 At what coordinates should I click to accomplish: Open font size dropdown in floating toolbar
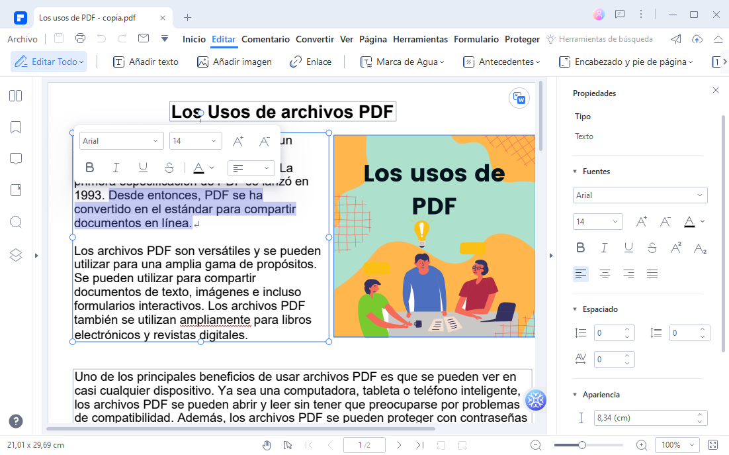point(195,141)
